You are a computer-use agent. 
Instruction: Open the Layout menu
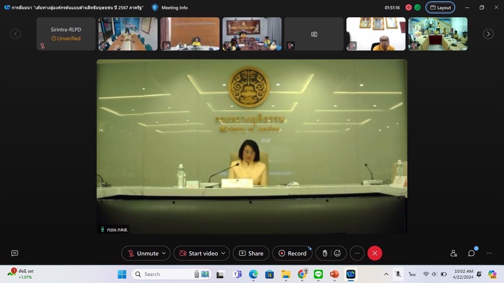pos(441,7)
